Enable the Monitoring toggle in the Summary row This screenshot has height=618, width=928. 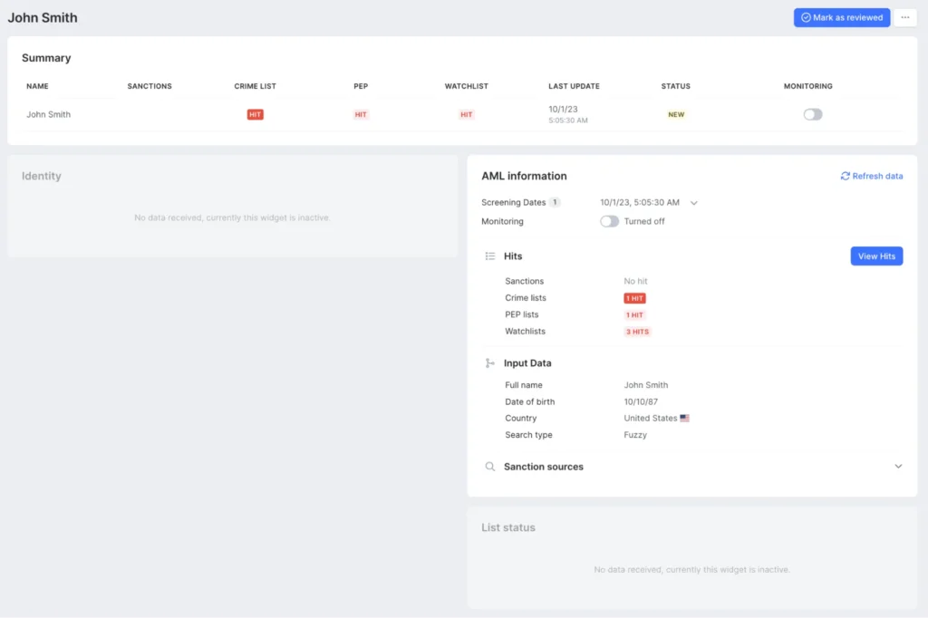[x=811, y=114]
